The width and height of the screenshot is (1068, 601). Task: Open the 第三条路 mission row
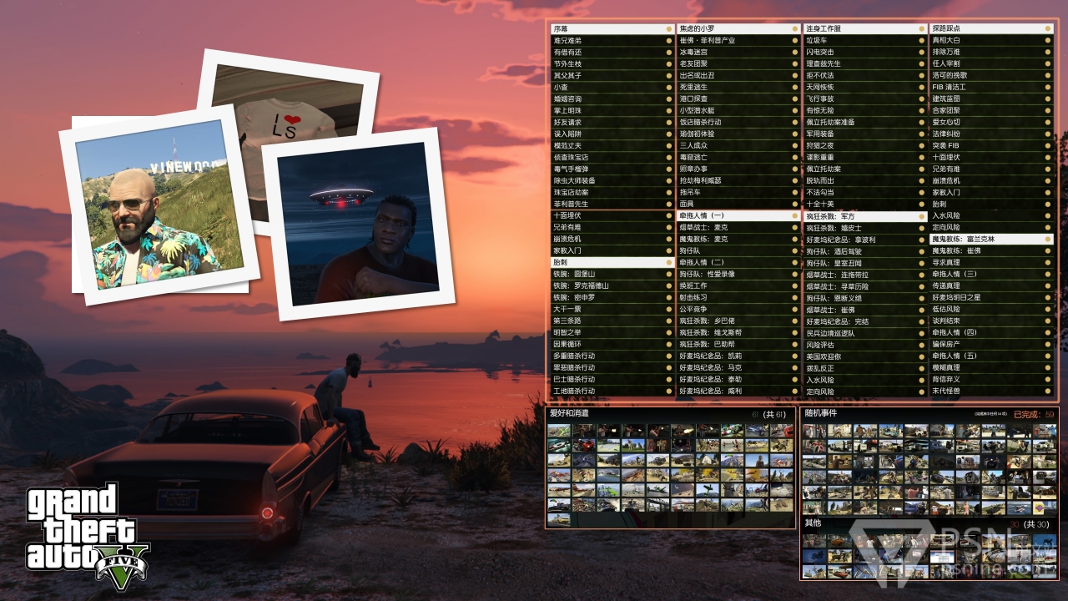612,321
